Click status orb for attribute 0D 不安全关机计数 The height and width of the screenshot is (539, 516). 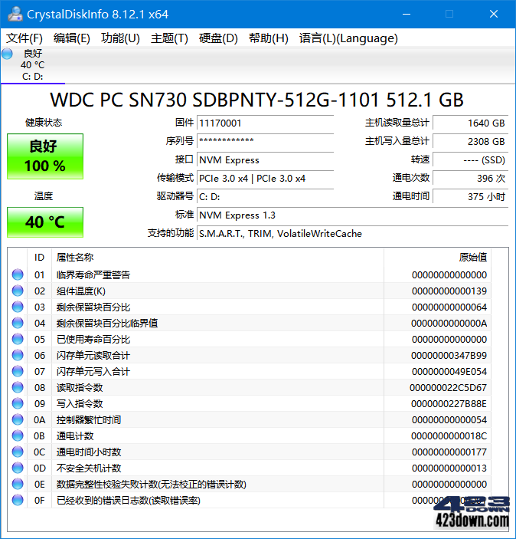point(18,468)
